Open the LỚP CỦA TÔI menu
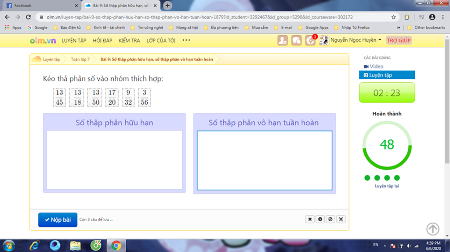The height and width of the screenshot is (252, 450). (161, 41)
